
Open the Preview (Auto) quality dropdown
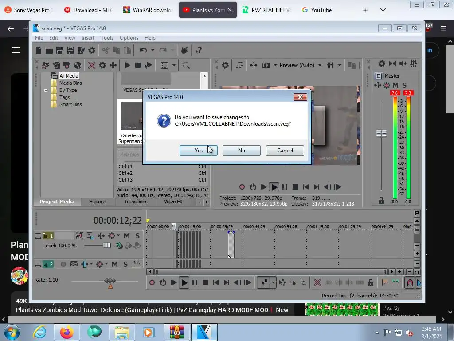click(x=320, y=65)
